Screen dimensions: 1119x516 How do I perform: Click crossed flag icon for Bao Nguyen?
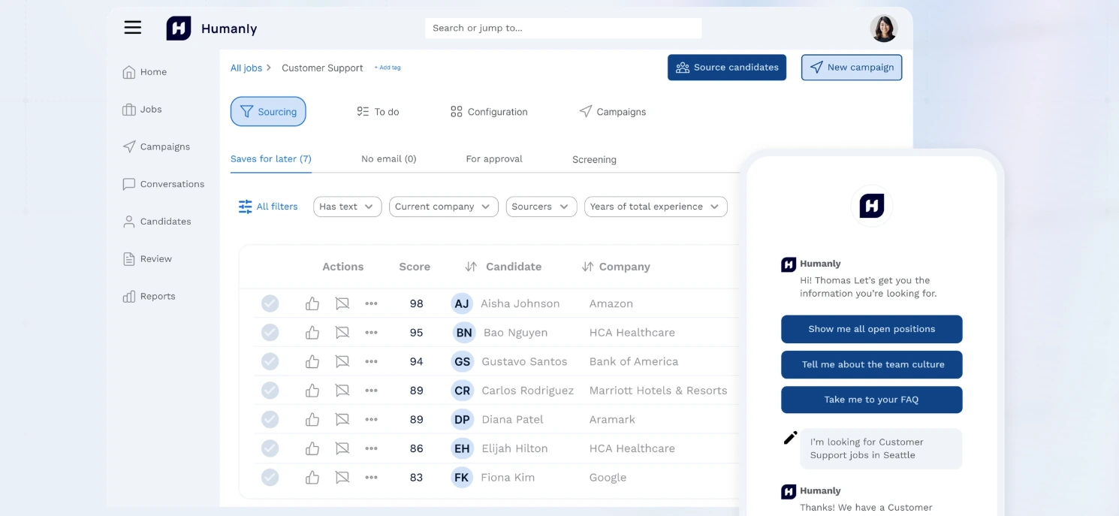pyautogui.click(x=342, y=333)
